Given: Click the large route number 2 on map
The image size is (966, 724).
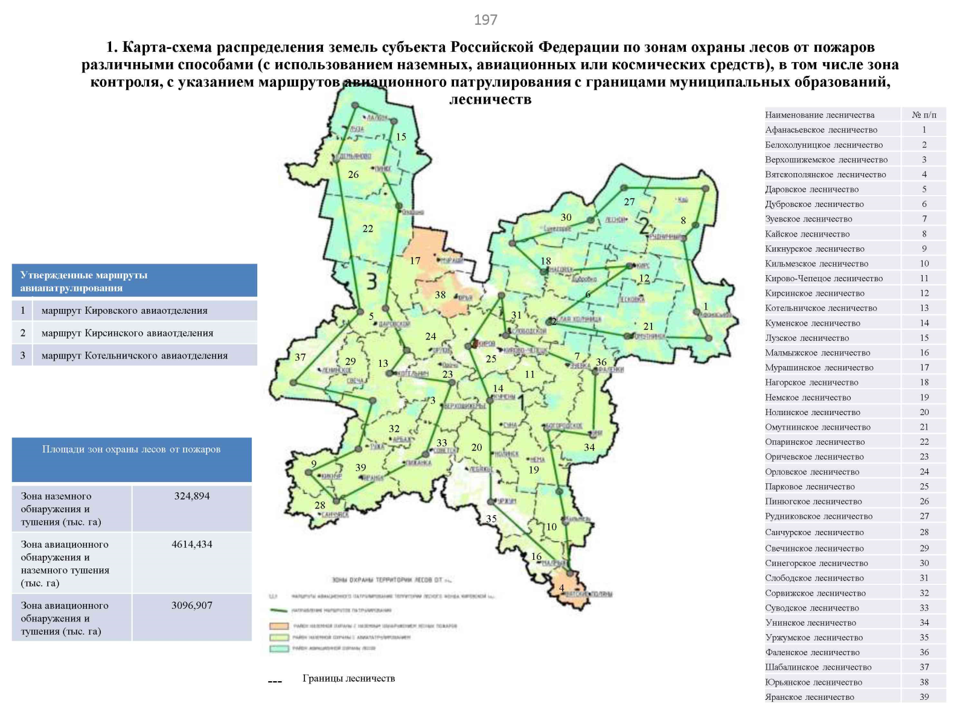Looking at the screenshot, I should tap(644, 226).
